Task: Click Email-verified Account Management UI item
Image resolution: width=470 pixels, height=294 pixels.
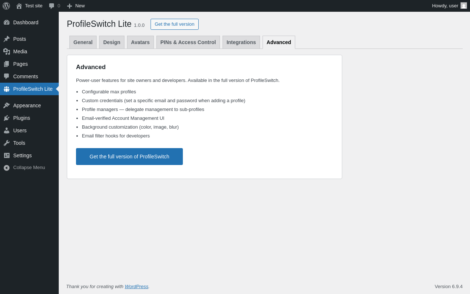Action: point(123,118)
